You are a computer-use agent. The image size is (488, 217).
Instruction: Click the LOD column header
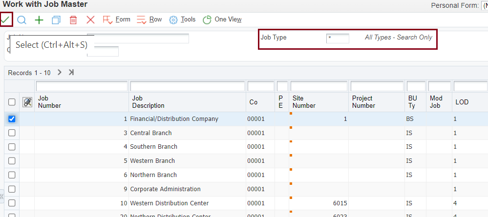pyautogui.click(x=470, y=102)
